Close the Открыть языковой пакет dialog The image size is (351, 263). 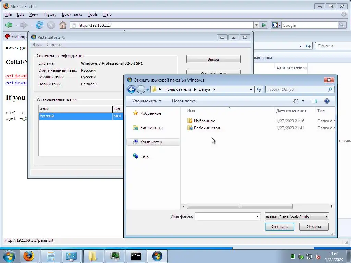(329, 80)
